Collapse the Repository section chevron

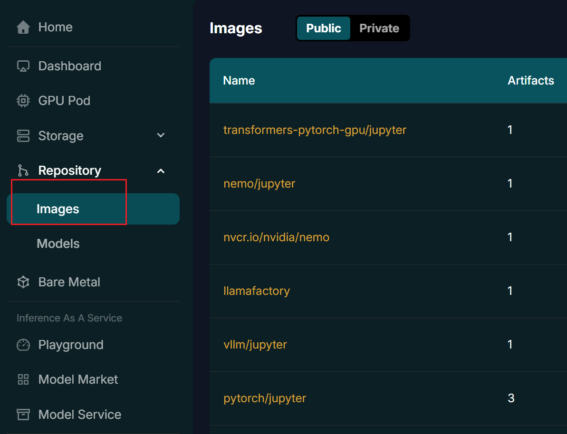(161, 170)
